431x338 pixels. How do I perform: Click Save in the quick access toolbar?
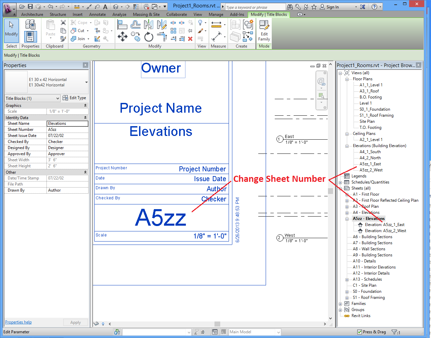tap(30, 6)
